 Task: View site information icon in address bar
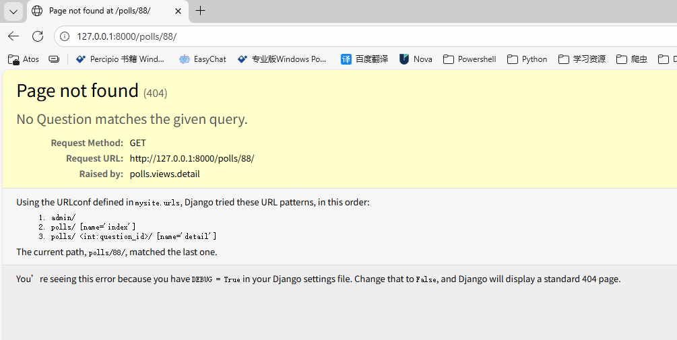click(x=65, y=36)
